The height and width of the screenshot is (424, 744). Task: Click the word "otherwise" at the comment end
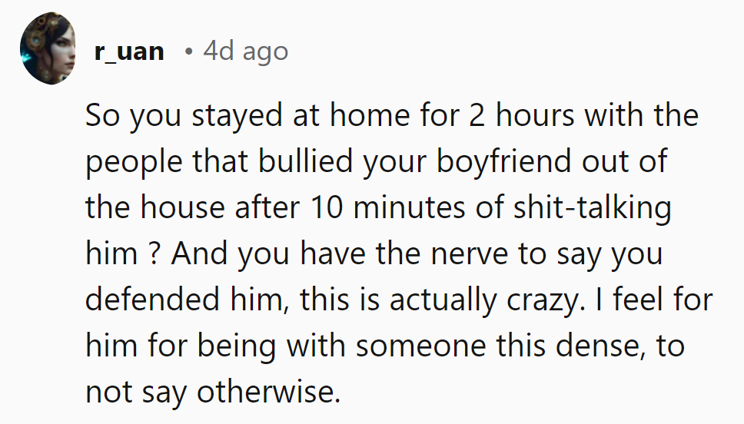[x=269, y=393]
